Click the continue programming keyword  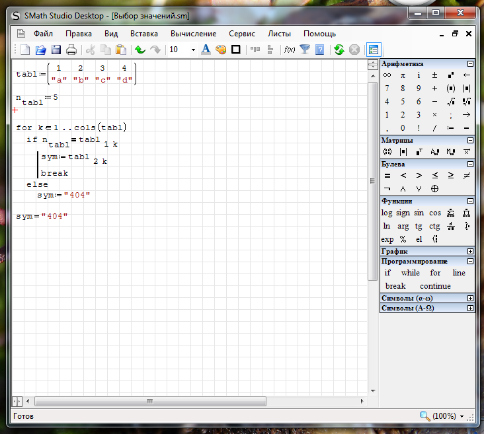click(x=435, y=286)
